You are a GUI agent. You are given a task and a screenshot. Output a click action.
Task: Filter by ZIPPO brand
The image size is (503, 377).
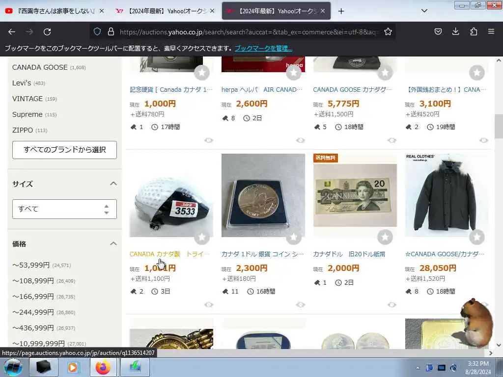coord(23,130)
